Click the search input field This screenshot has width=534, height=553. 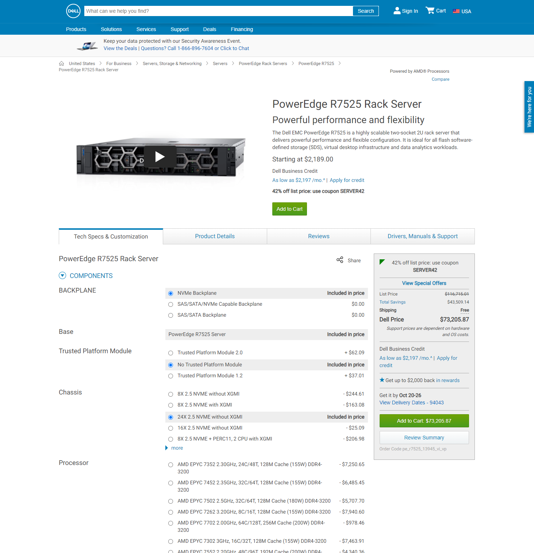point(218,11)
